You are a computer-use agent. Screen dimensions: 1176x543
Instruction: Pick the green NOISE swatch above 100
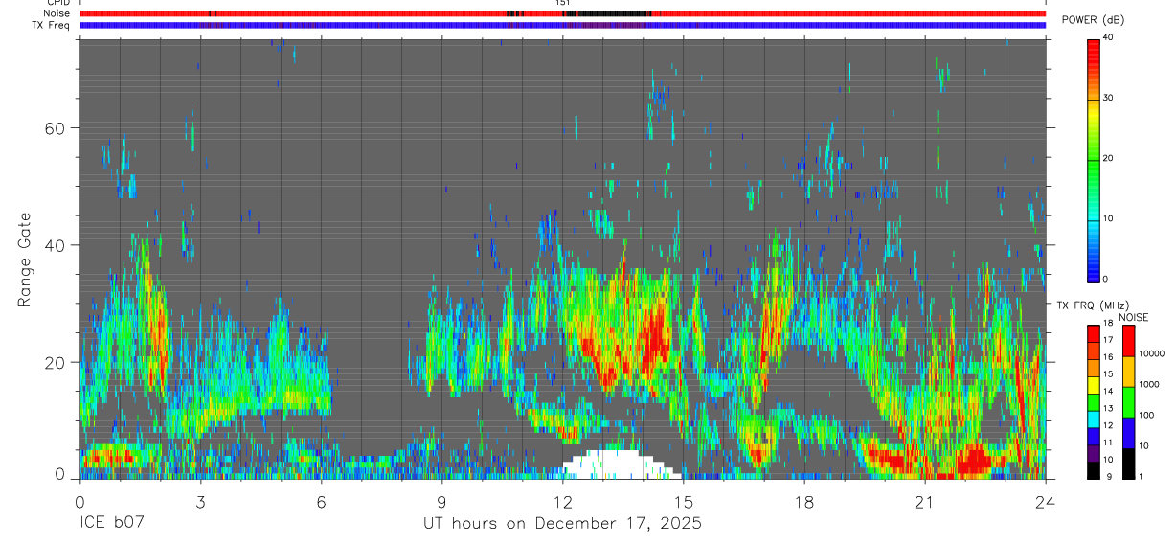point(1128,401)
